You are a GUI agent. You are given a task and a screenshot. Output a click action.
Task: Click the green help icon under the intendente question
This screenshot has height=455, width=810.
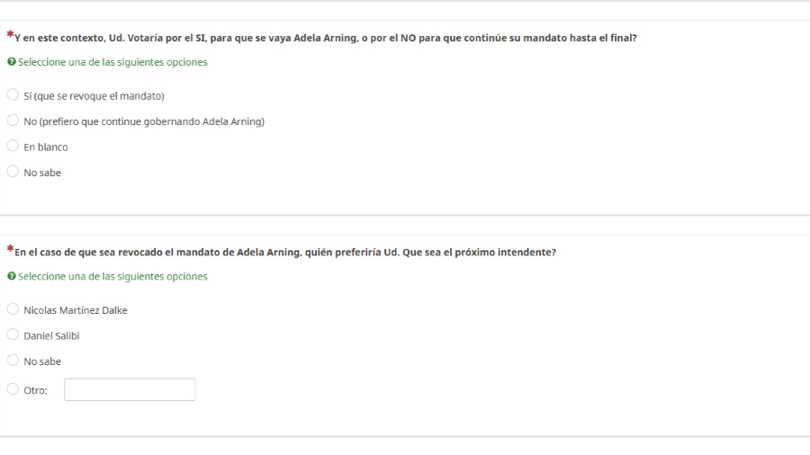click(x=11, y=276)
